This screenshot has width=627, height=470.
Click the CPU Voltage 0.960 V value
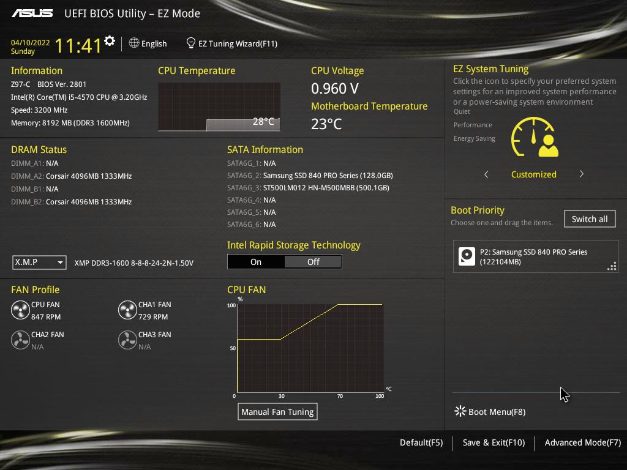(x=335, y=88)
